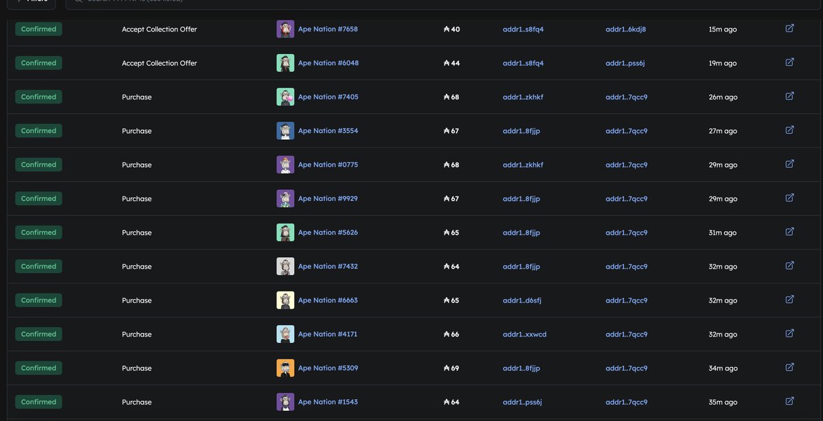Open recipient addr1..7qcc9 in the #6663 row

(626, 301)
